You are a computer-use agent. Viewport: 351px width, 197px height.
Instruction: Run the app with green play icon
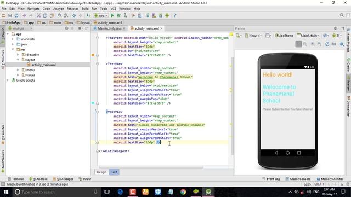112,15
